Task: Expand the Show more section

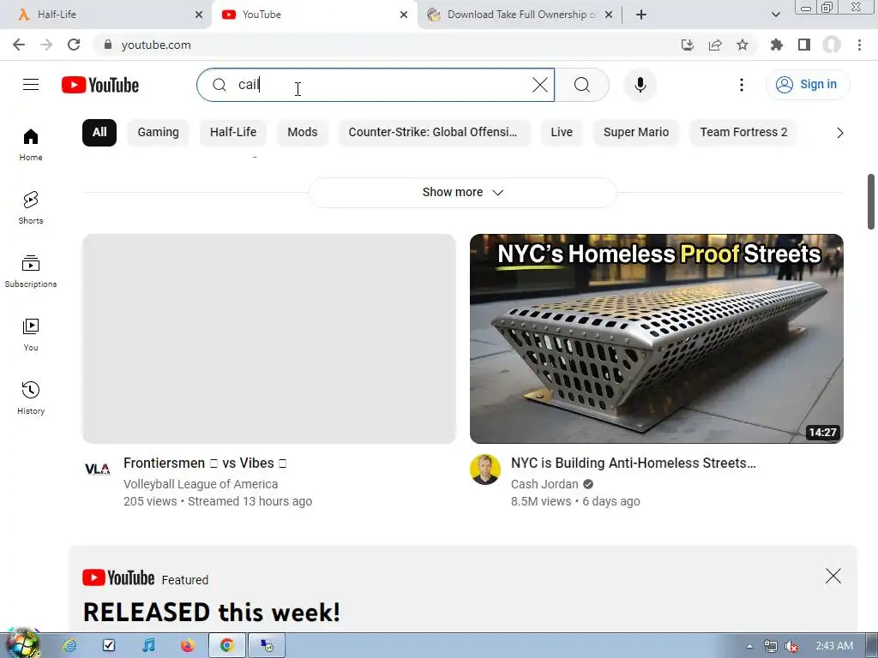Action: tap(462, 193)
